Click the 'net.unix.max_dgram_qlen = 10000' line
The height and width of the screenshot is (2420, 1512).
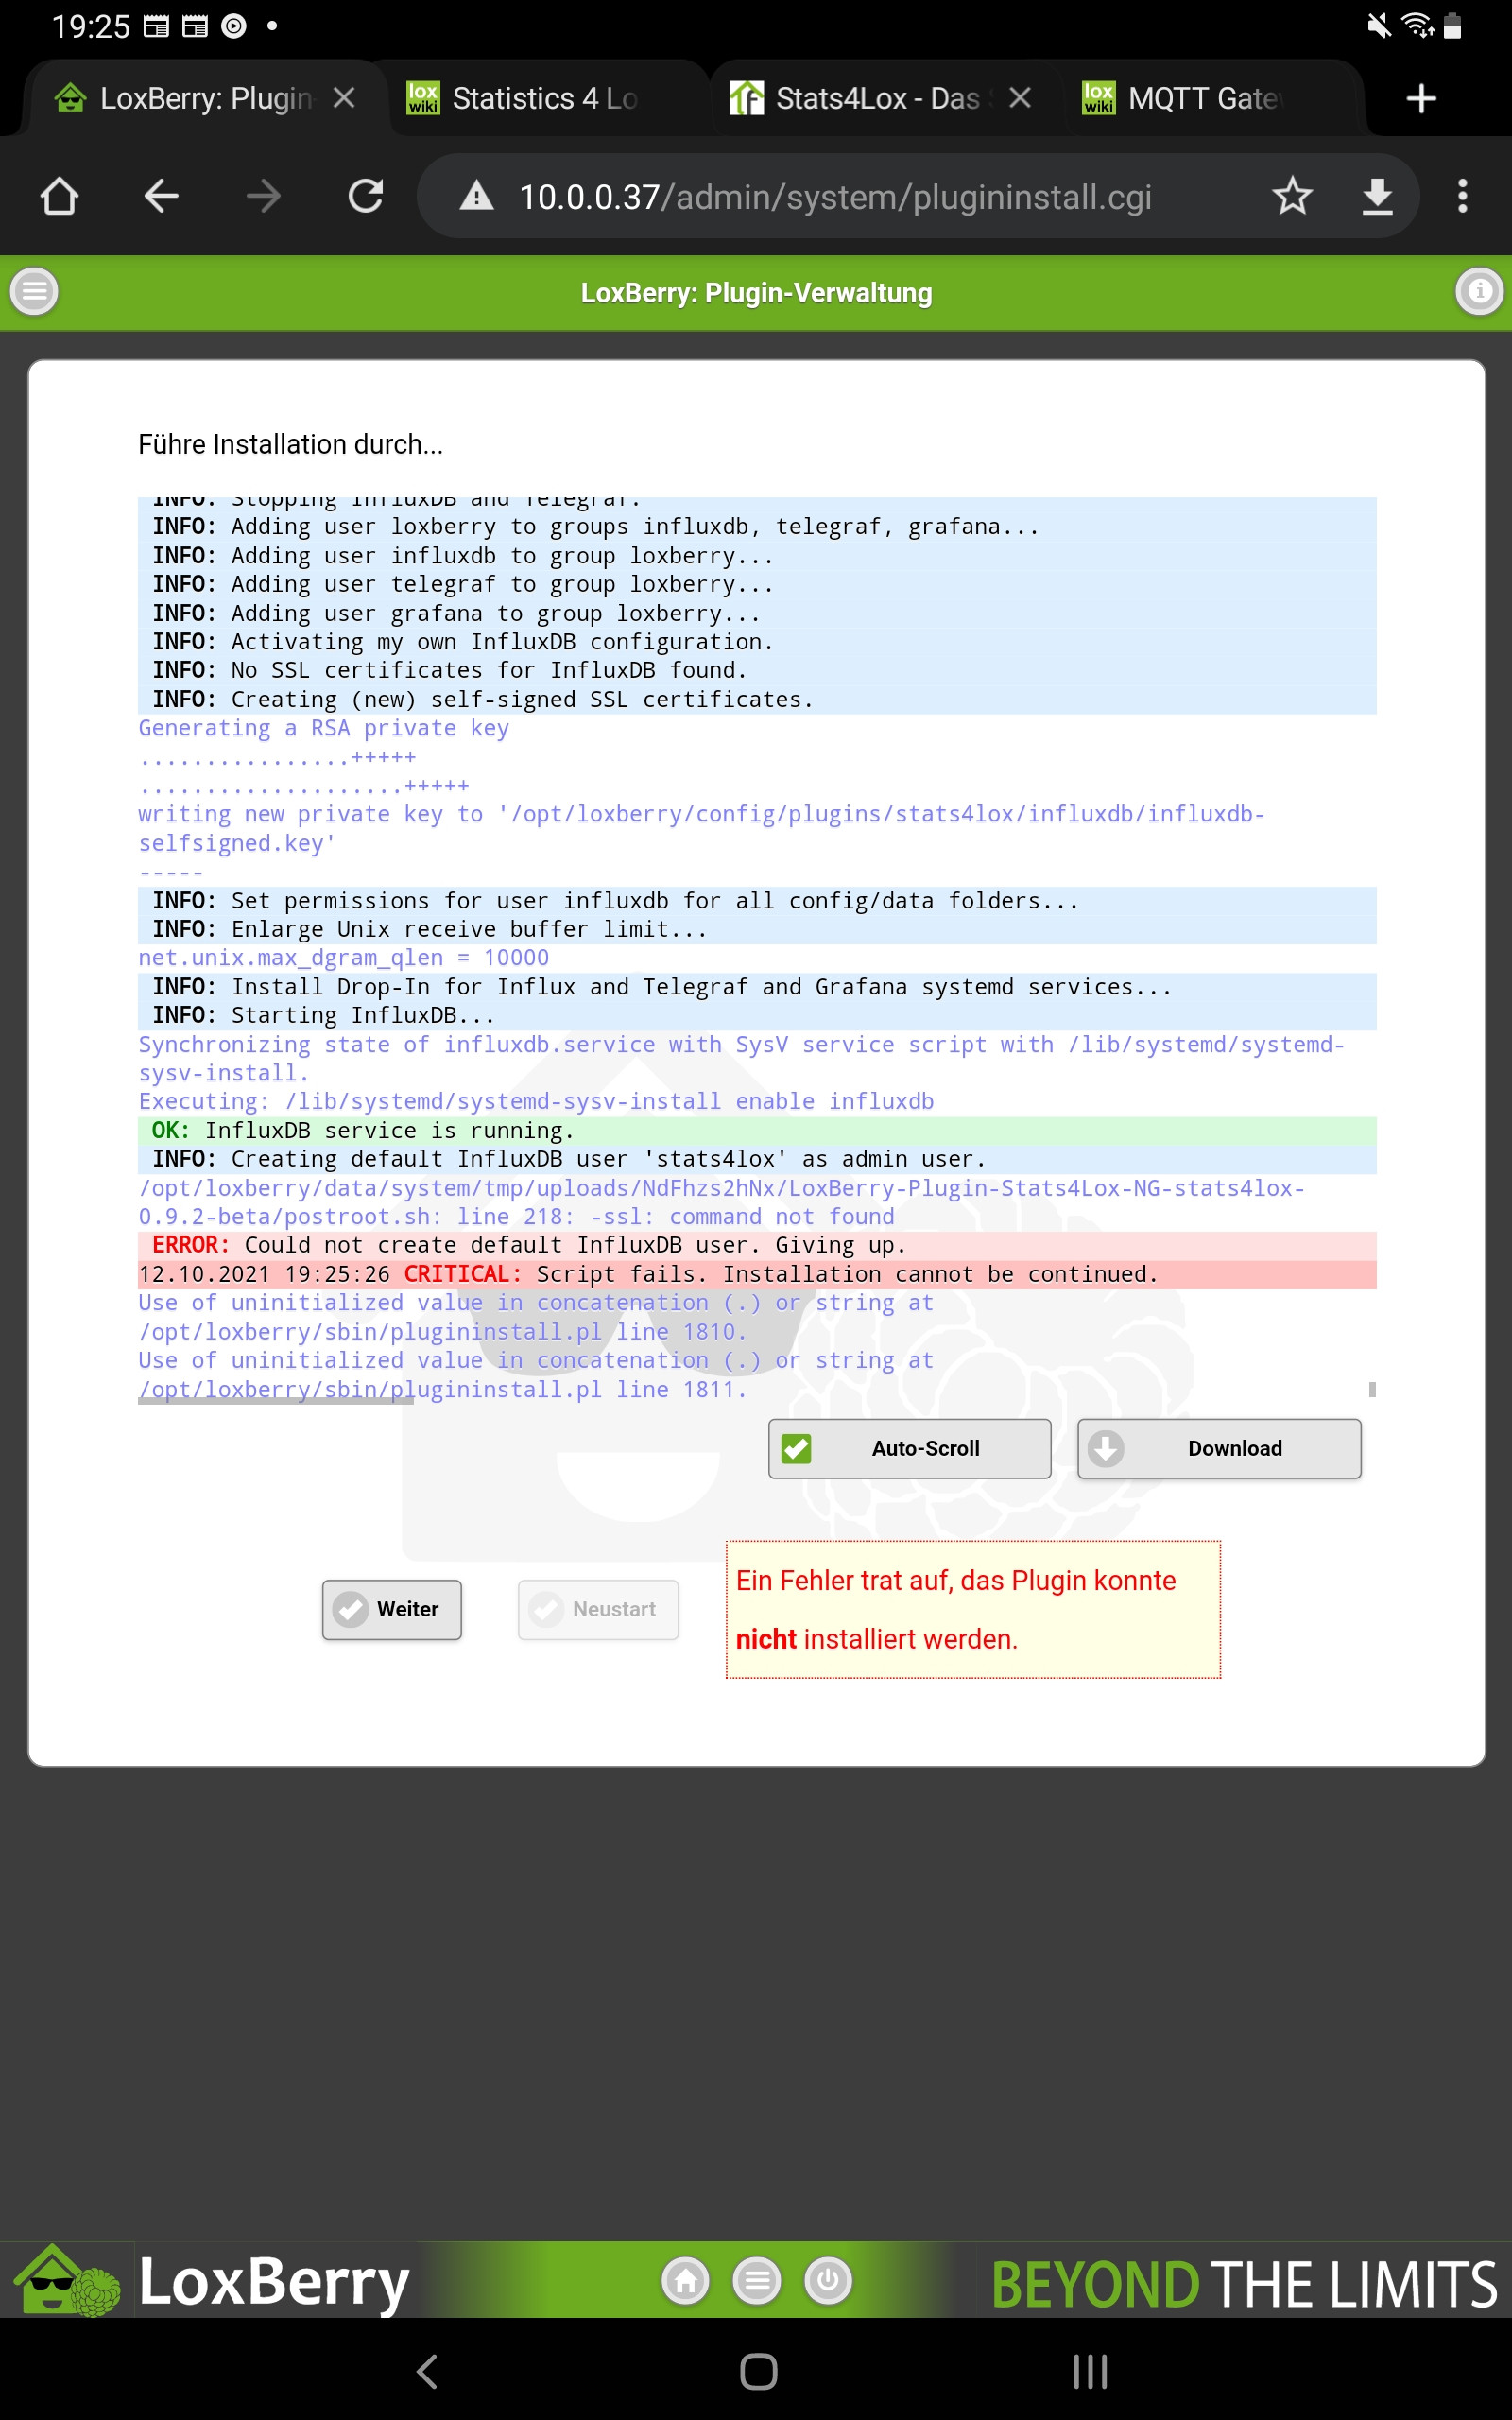(343, 958)
